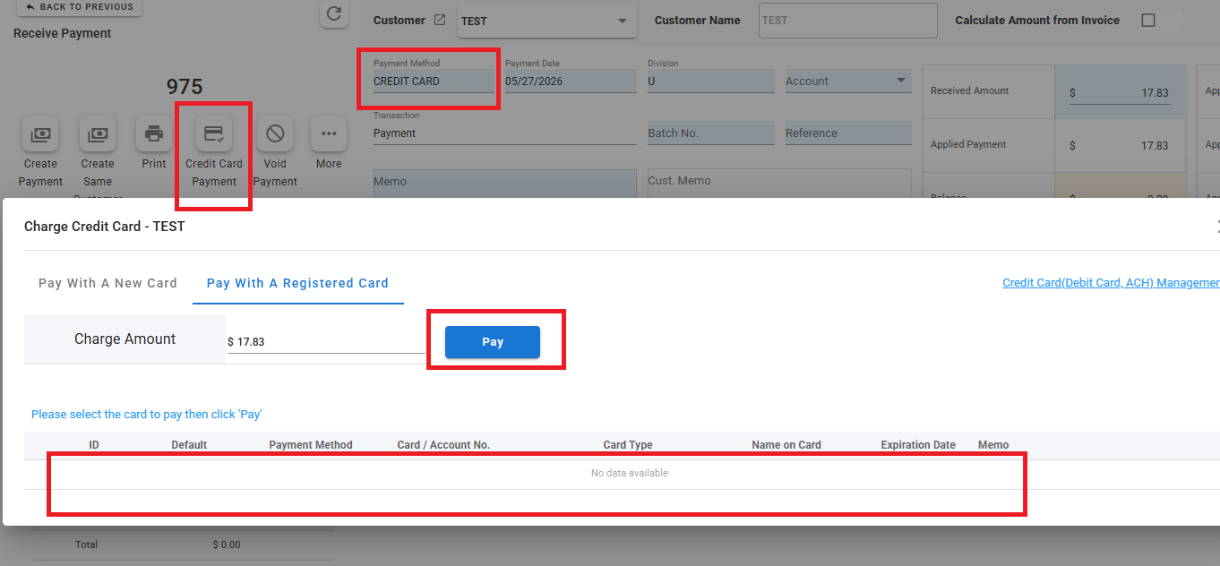Open the More options icon
1220x566 pixels.
tap(329, 134)
